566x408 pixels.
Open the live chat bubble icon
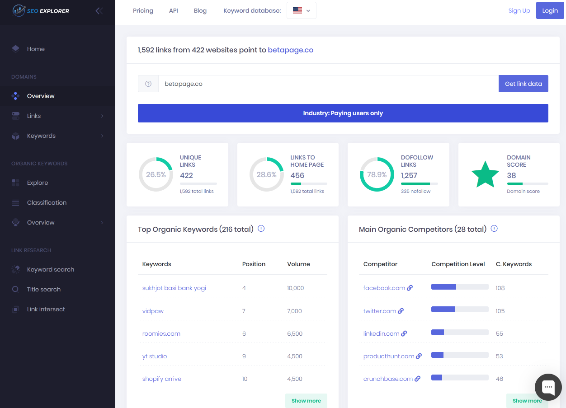point(548,387)
